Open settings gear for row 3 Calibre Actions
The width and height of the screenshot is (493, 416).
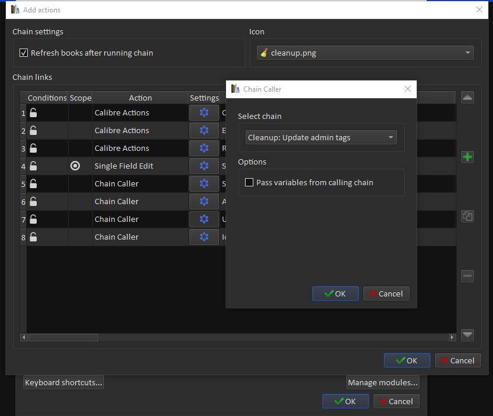tap(204, 148)
